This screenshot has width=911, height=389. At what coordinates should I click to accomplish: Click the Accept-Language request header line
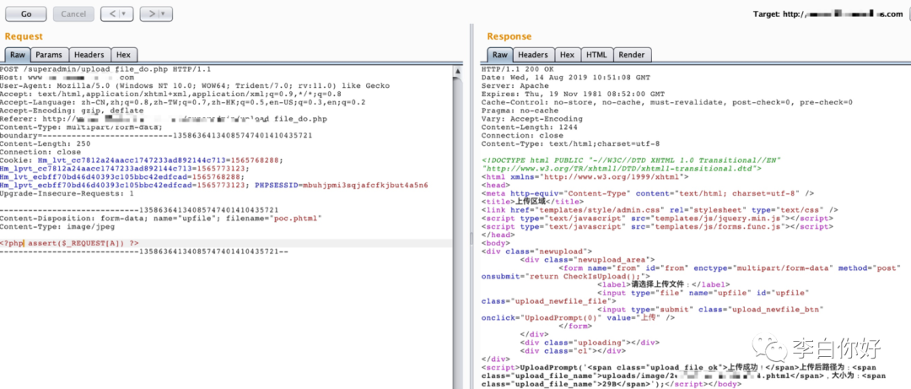click(182, 102)
